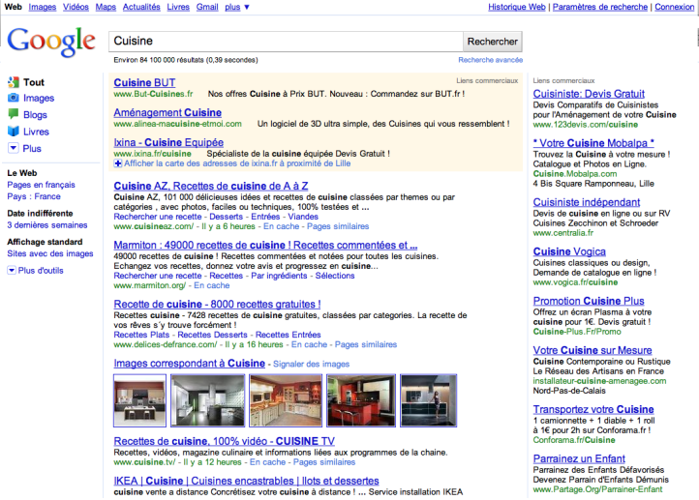699x500 pixels.
Task: Focus the search field containing Cuisine
Action: coord(286,42)
